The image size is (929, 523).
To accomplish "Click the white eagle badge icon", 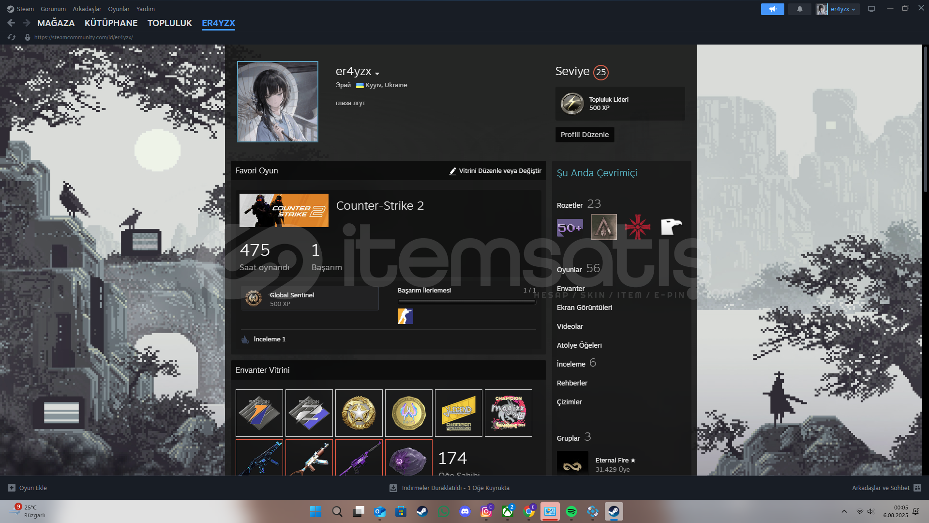I will (x=672, y=227).
